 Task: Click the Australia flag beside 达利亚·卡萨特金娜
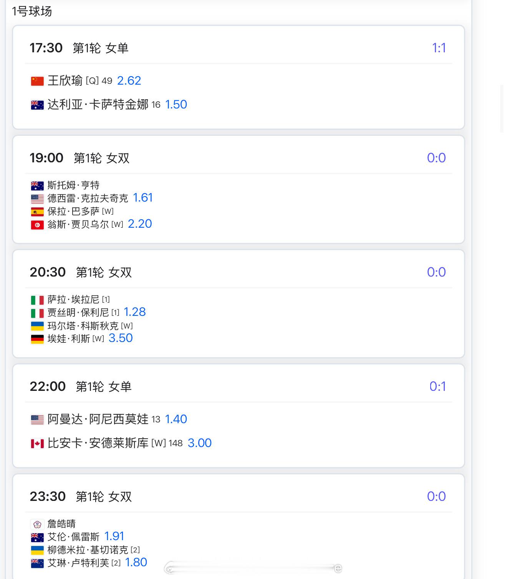tap(37, 105)
